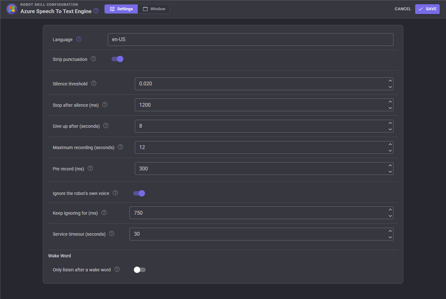446x299 pixels.
Task: Click the Robot Skill Configuration header text
Action: pyautogui.click(x=49, y=4)
